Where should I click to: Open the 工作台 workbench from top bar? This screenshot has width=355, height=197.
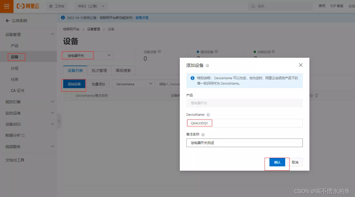coord(57,6)
